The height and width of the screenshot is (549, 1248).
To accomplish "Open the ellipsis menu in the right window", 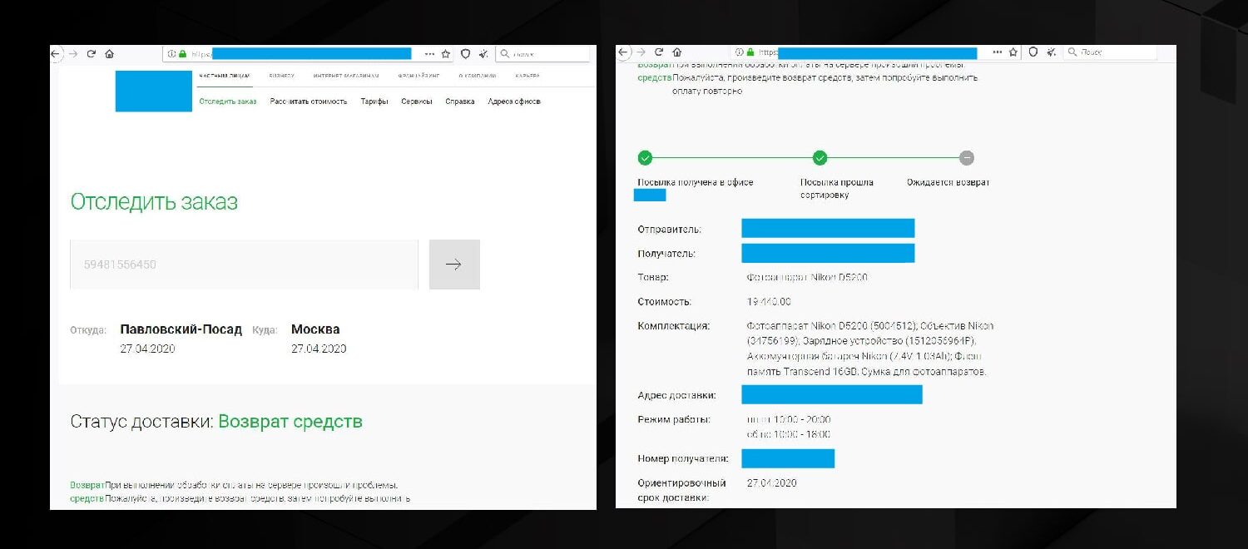I will [x=998, y=52].
